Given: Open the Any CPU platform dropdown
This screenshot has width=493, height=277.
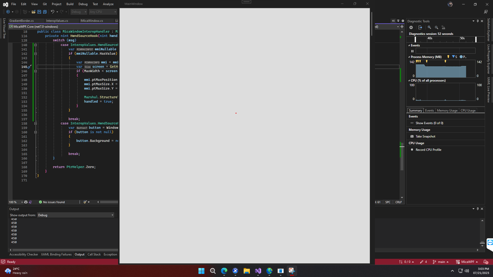Looking at the screenshot, I should (x=103, y=12).
